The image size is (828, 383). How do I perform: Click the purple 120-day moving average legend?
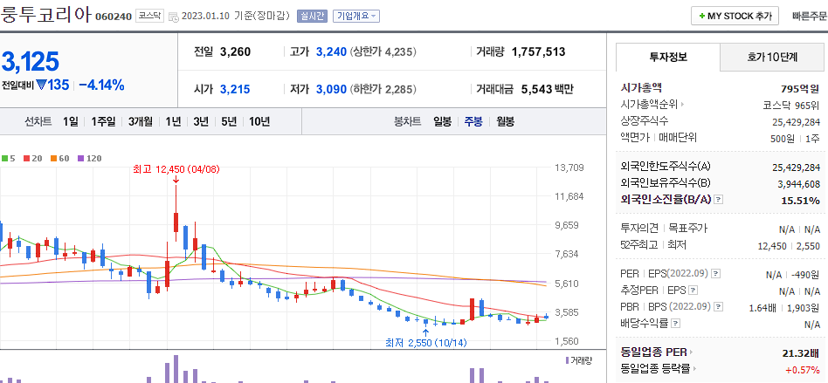(x=90, y=158)
